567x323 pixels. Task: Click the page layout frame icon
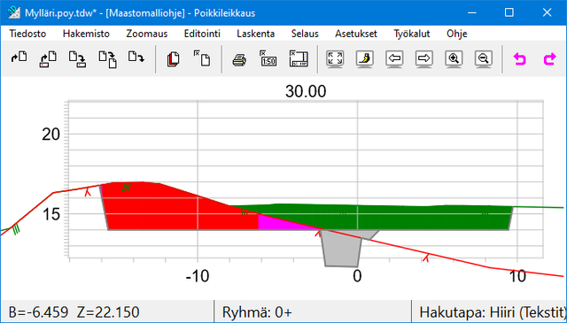(299, 59)
